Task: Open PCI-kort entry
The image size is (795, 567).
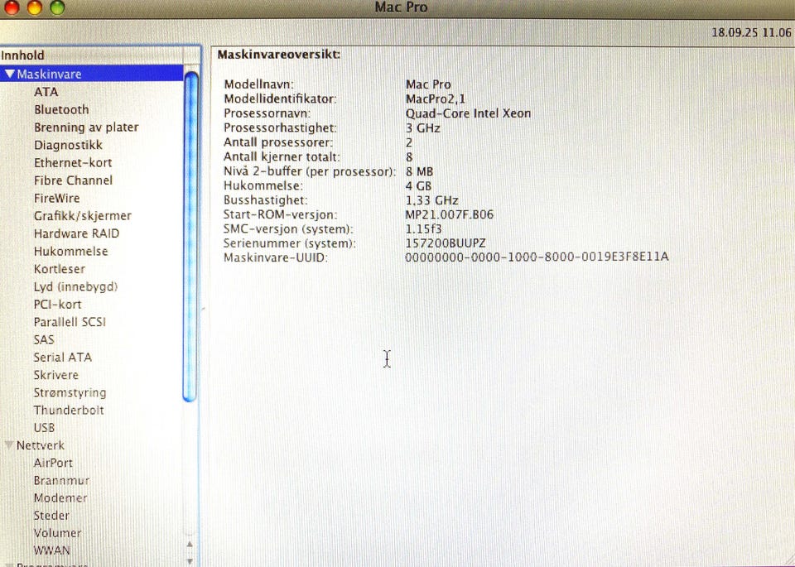Action: (x=57, y=305)
